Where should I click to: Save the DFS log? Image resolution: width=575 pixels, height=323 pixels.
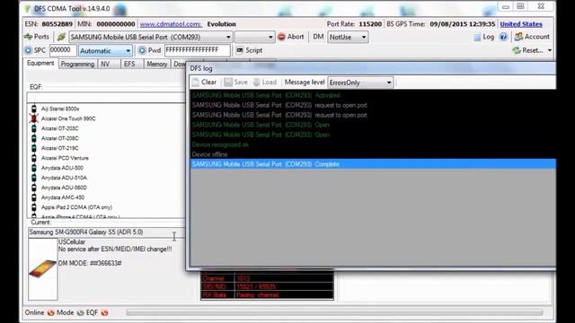click(x=236, y=83)
